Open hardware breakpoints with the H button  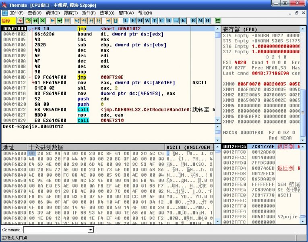(208, 21)
